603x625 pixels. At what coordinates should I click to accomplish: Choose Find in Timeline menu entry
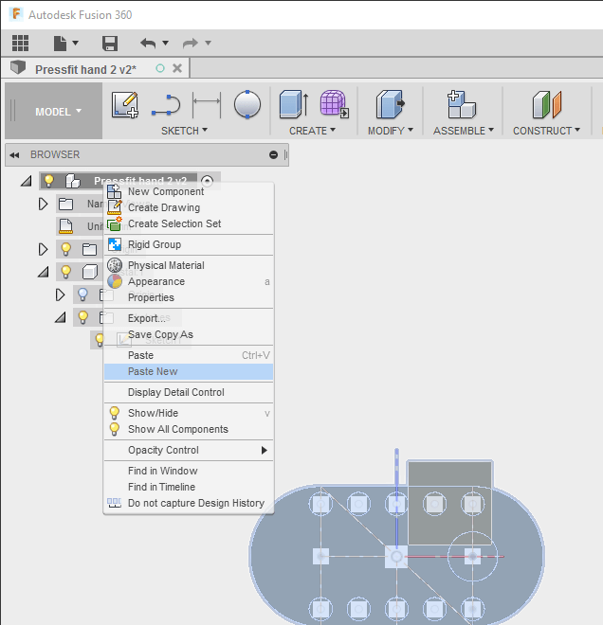point(189,487)
